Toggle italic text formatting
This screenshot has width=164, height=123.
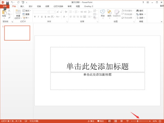click(x=38, y=17)
